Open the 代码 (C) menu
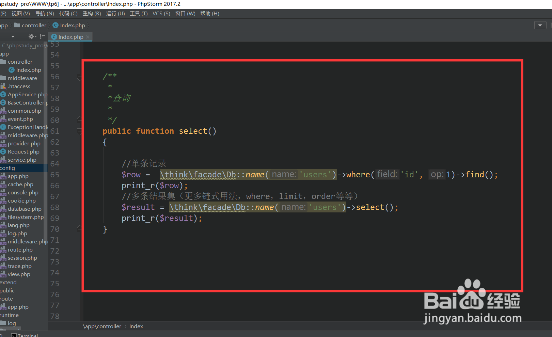Image resolution: width=552 pixels, height=337 pixels. pyautogui.click(x=68, y=14)
